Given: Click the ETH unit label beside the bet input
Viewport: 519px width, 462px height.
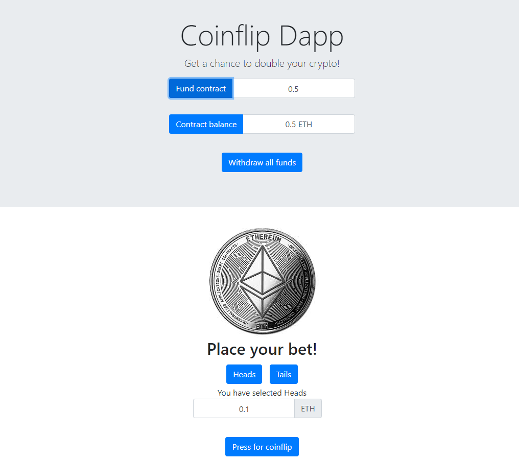Looking at the screenshot, I should click(308, 409).
